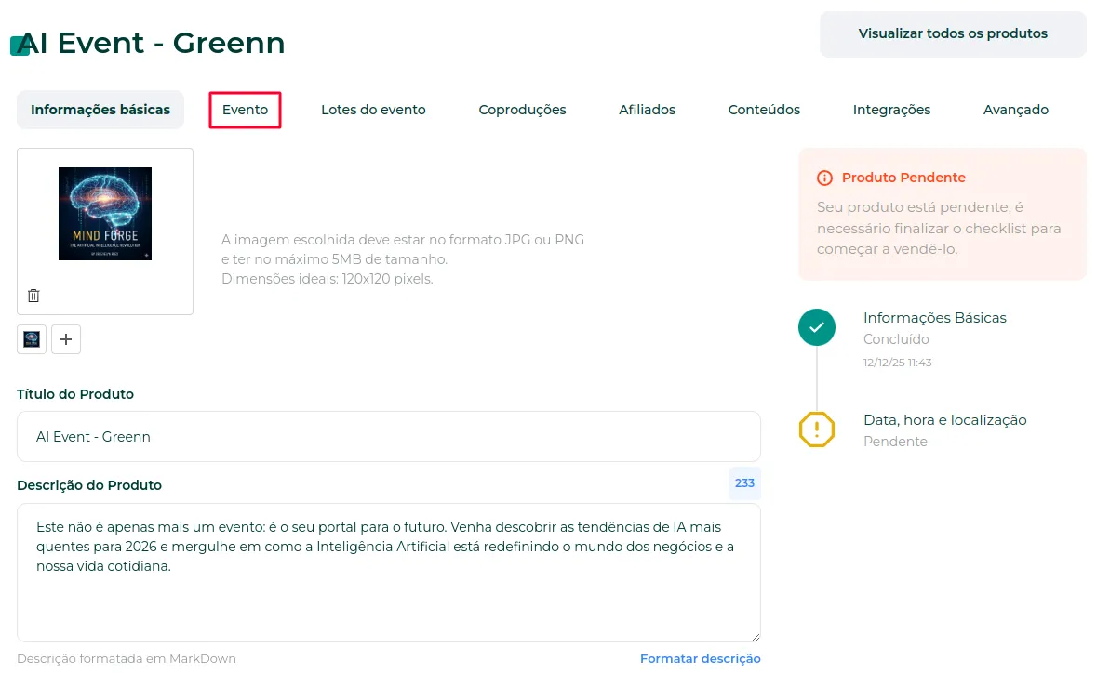
Task: Go to the Coproduções tab
Action: pyautogui.click(x=523, y=110)
